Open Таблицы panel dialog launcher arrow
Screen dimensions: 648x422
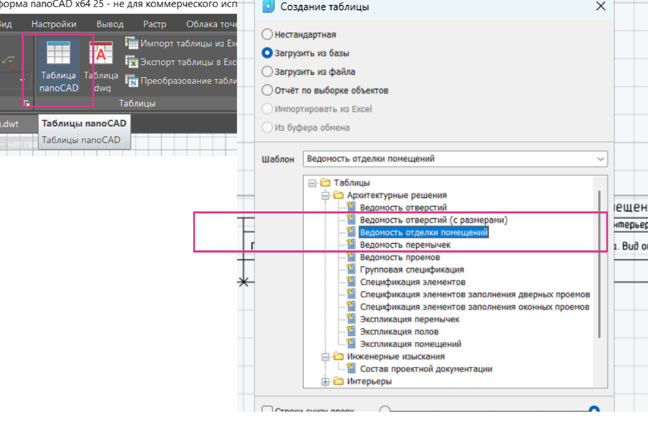pos(27,103)
